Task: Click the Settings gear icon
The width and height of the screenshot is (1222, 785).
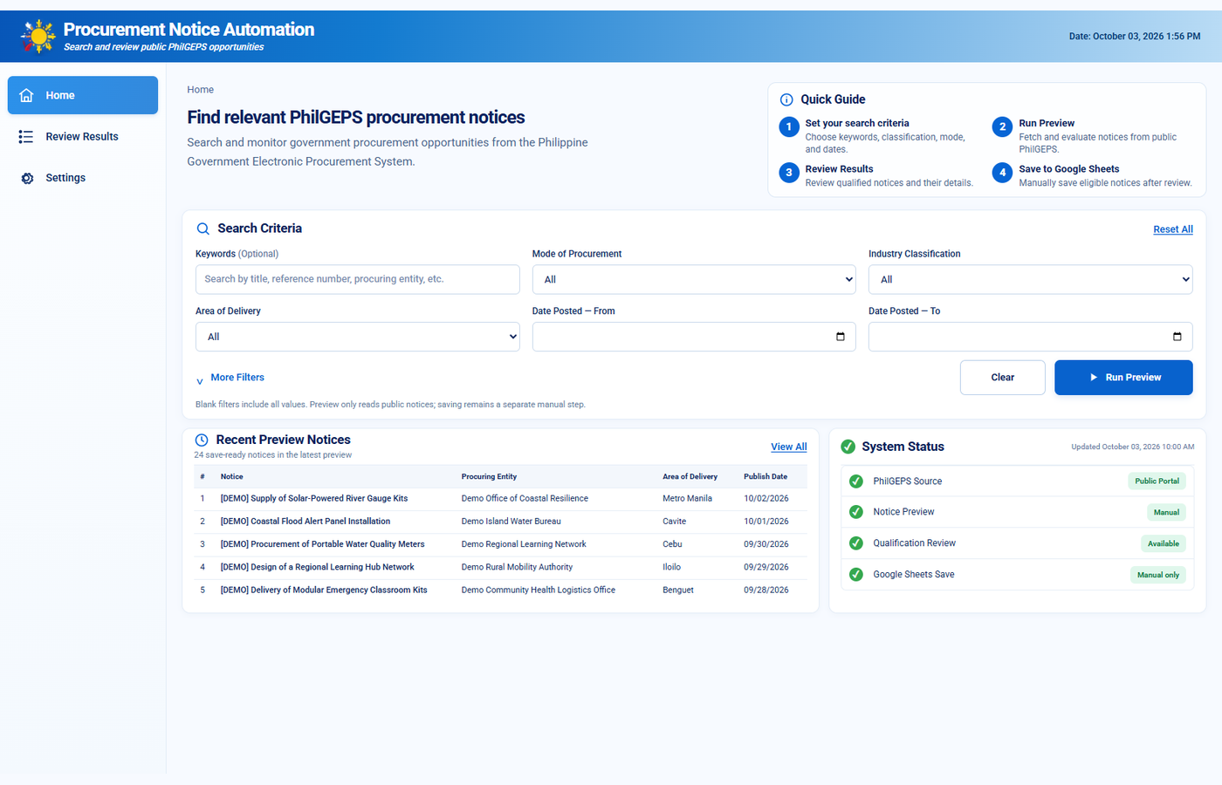Action: tap(27, 178)
